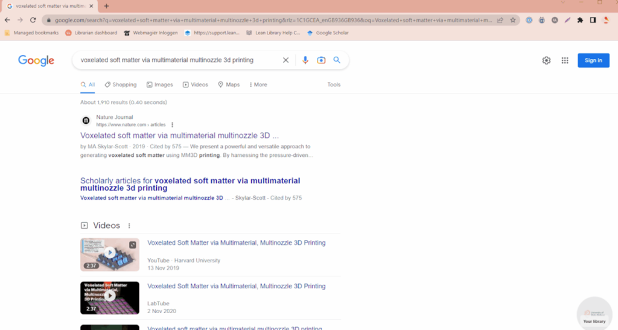
Task: Expand the More search filters menu
Action: pos(258,85)
